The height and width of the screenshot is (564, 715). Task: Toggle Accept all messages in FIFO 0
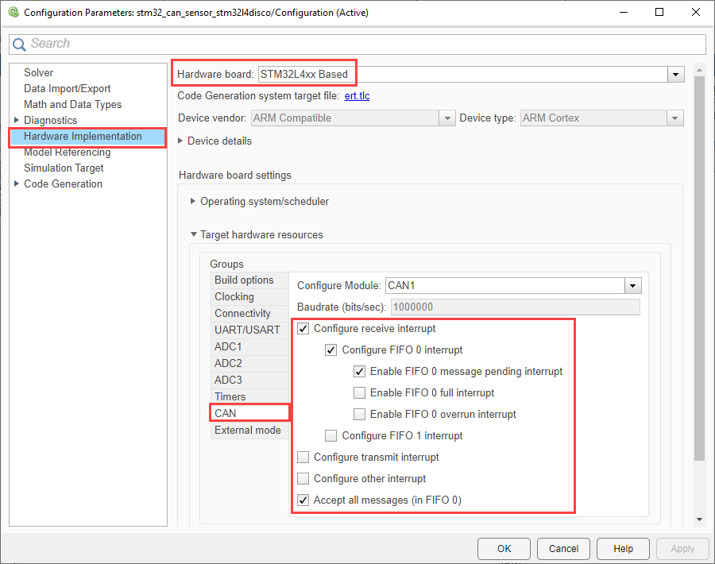pos(303,500)
